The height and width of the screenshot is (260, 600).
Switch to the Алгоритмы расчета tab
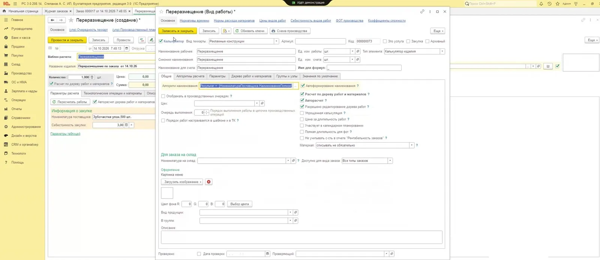[x=190, y=76]
